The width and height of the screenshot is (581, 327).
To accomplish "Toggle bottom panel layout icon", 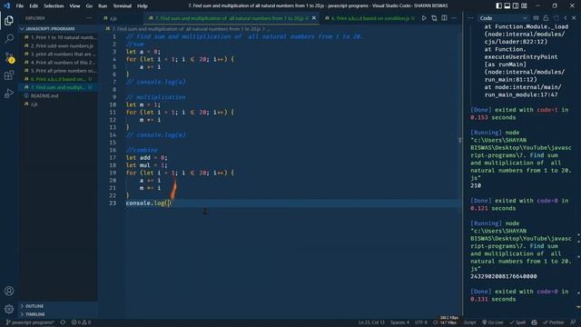I will pyautogui.click(x=507, y=5).
